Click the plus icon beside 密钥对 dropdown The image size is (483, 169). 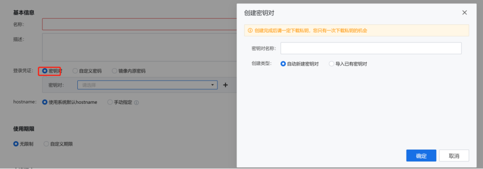(x=225, y=85)
